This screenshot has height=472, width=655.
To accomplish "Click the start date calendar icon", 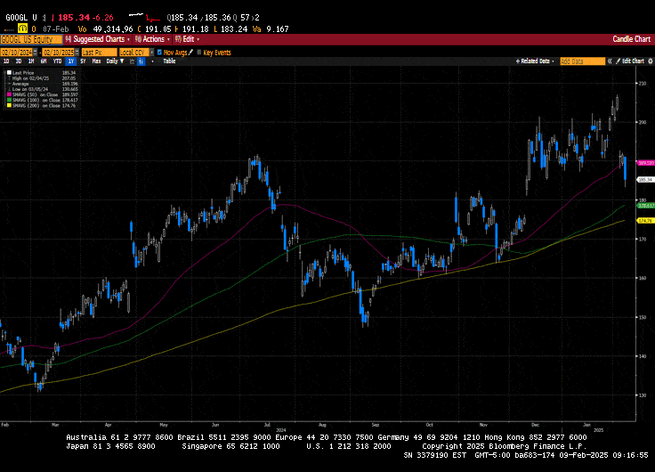I will click(x=36, y=53).
